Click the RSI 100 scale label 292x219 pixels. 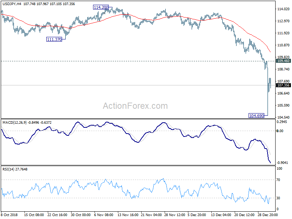(279, 168)
